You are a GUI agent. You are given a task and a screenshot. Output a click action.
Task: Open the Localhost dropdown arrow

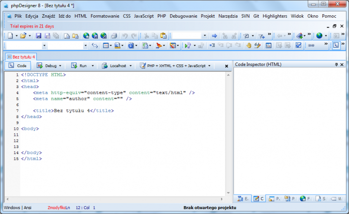coord(130,66)
